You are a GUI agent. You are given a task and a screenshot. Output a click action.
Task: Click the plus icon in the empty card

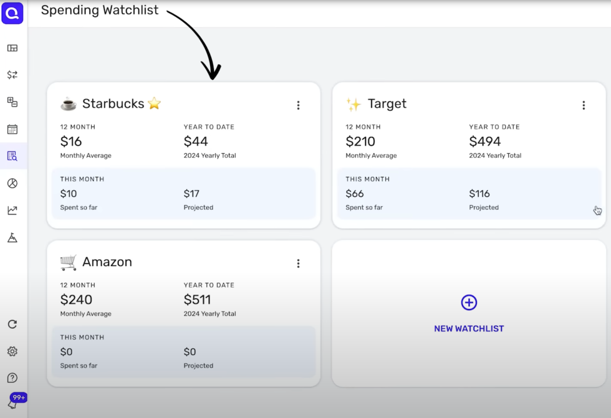point(468,303)
